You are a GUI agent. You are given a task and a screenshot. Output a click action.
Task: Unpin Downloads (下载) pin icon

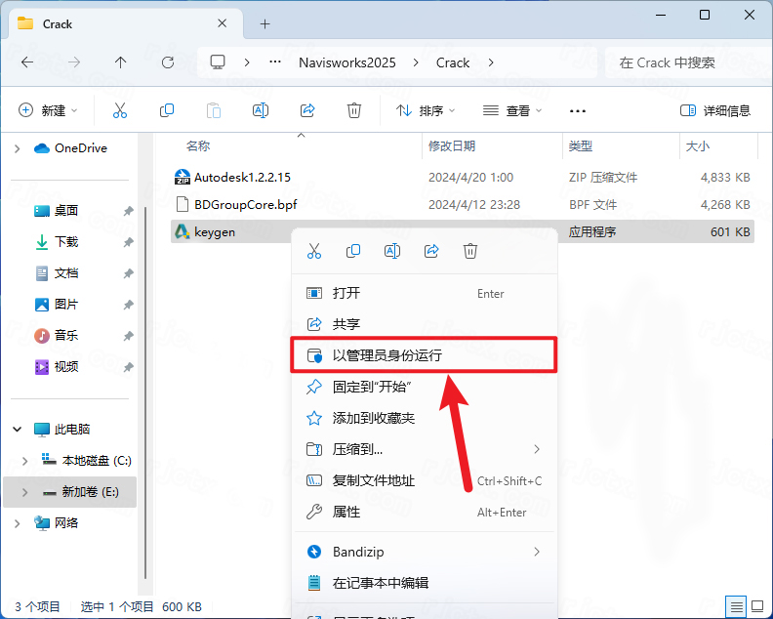tap(128, 242)
